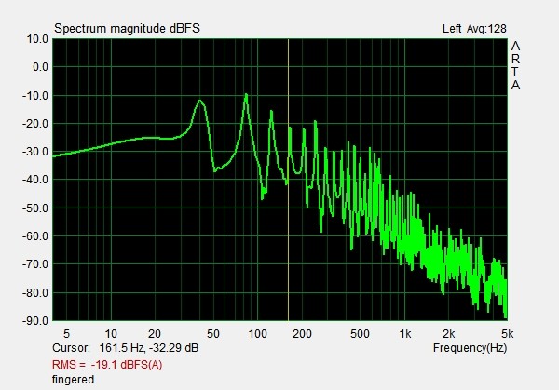Click the 'Spectrum magnitude dBFS' title
The height and width of the screenshot is (390, 559).
[127, 29]
